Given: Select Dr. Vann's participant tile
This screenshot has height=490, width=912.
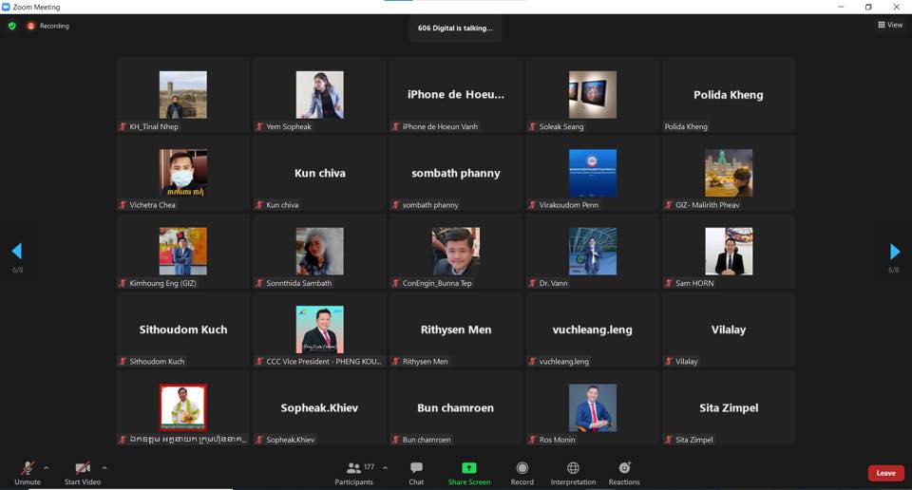Looking at the screenshot, I should (592, 252).
